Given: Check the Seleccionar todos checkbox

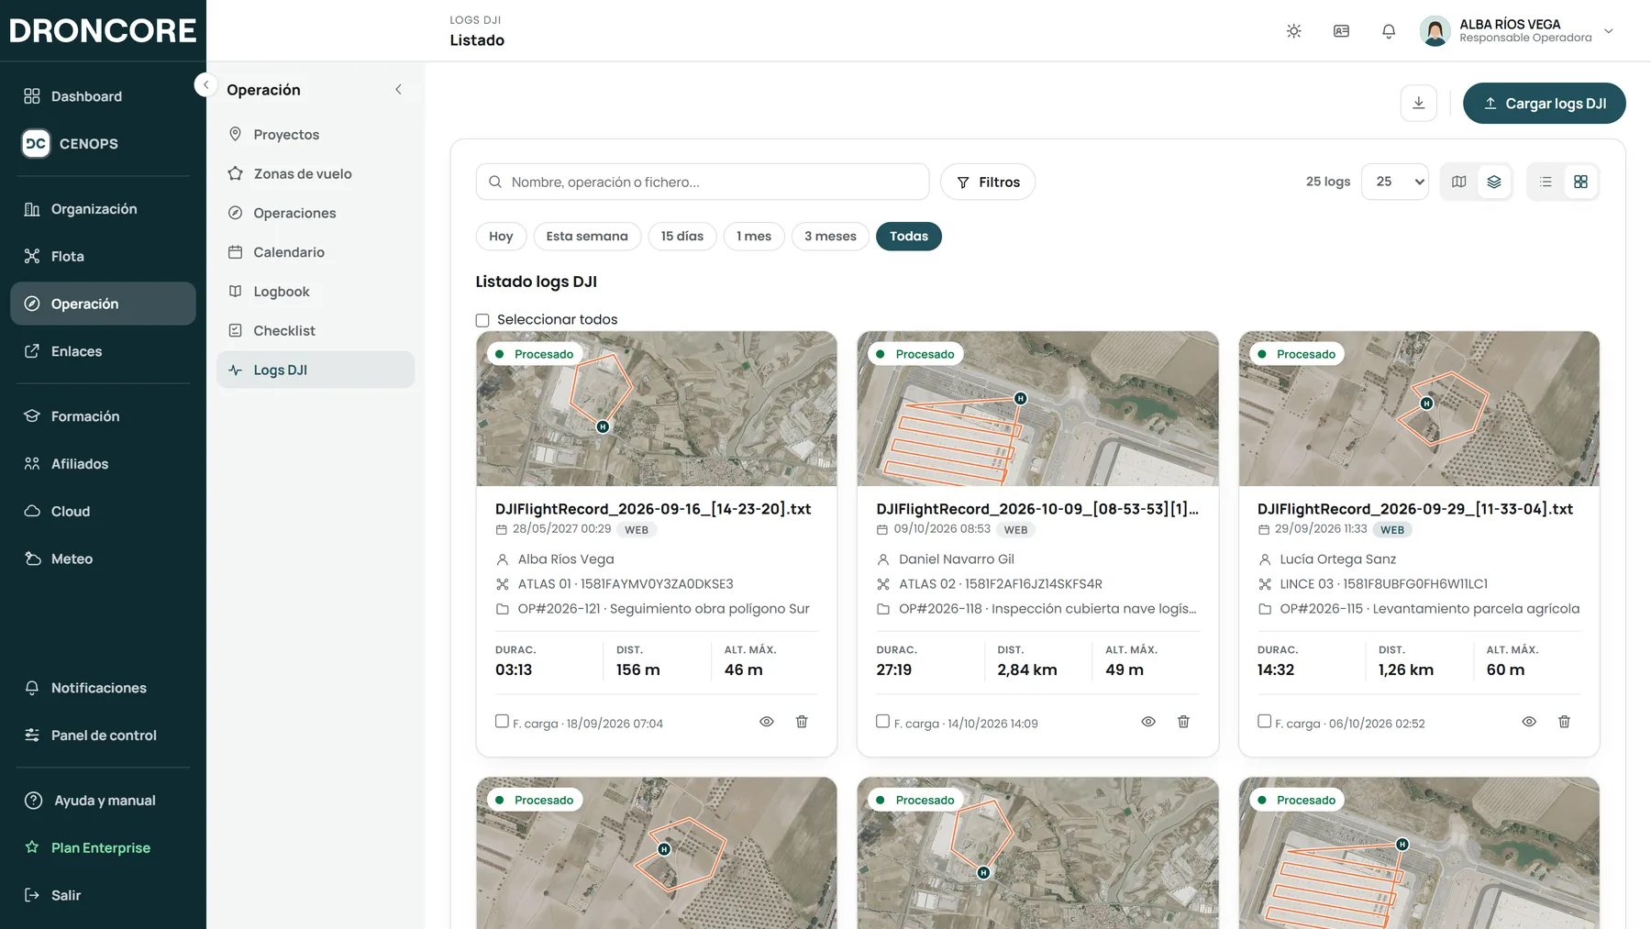Looking at the screenshot, I should tap(482, 320).
